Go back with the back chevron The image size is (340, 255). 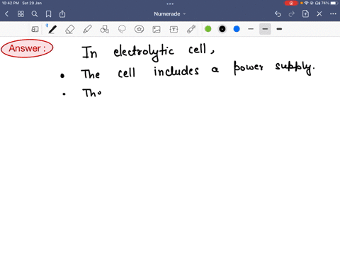tap(6, 14)
